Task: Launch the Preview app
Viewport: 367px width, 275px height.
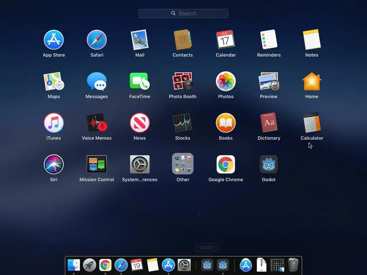Action: [269, 81]
